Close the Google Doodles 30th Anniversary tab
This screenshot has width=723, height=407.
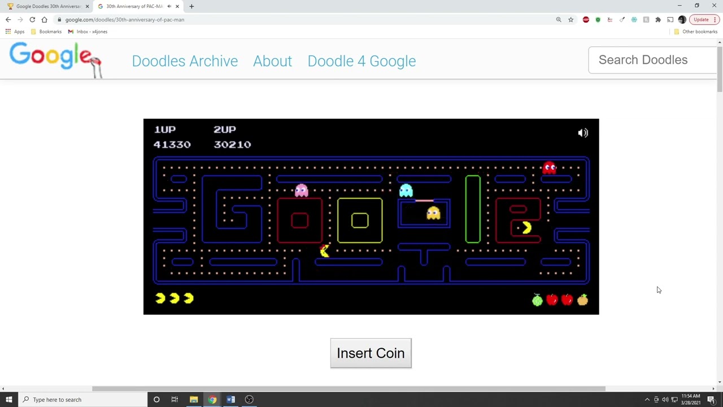(87, 6)
